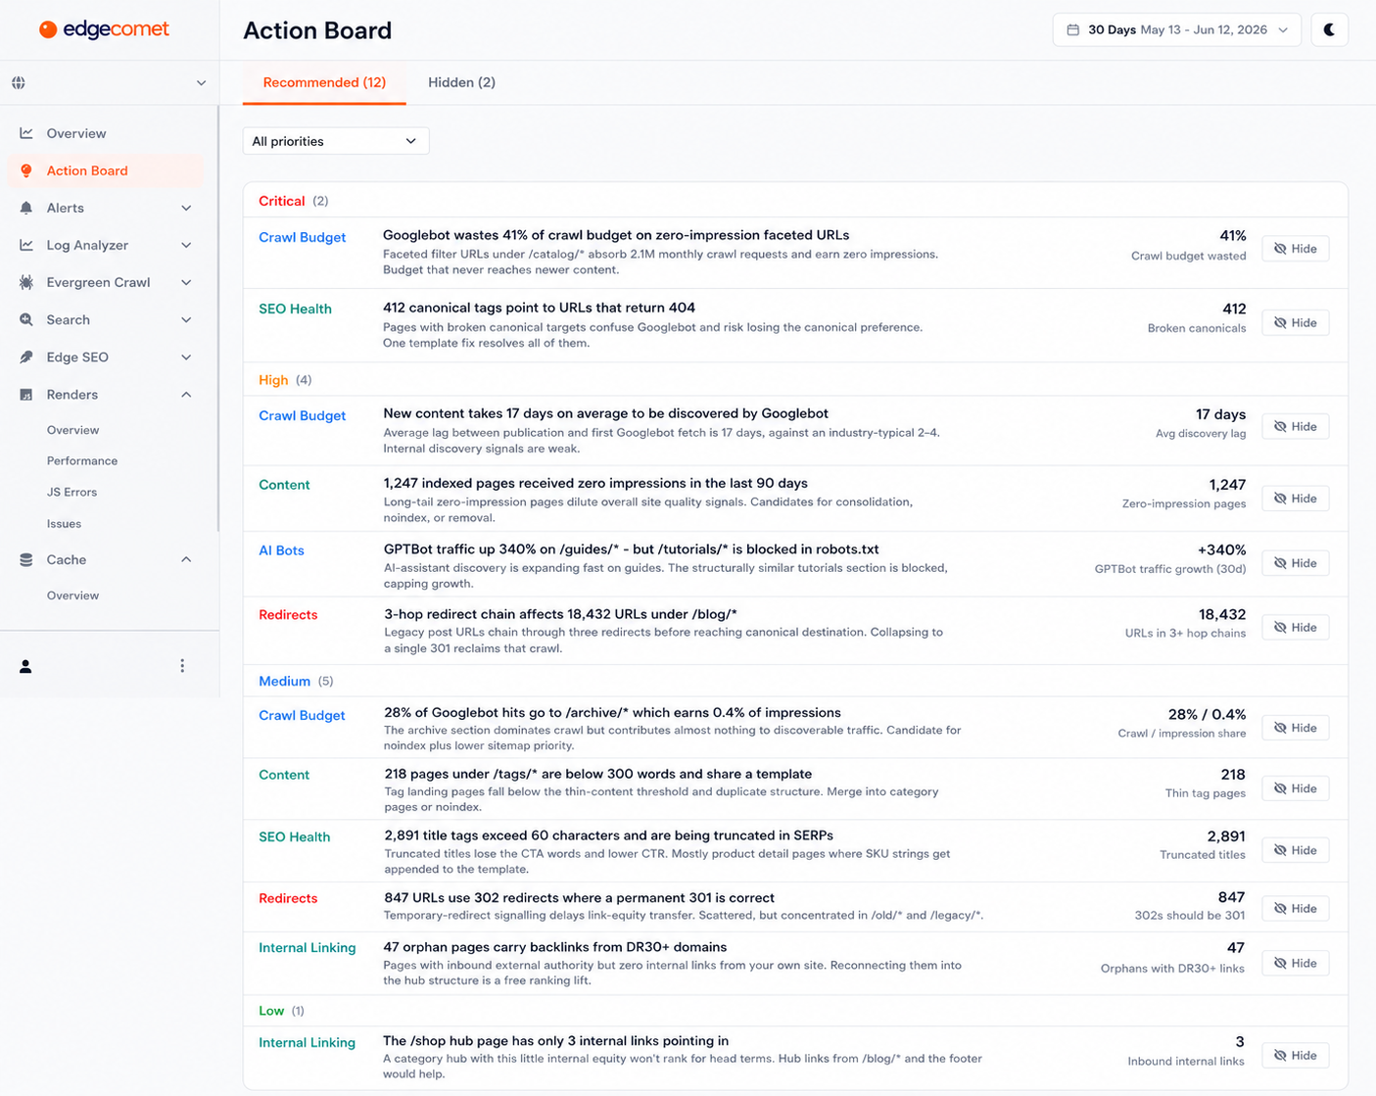1376x1096 pixels.
Task: Click the Action Board page title
Action: (317, 30)
